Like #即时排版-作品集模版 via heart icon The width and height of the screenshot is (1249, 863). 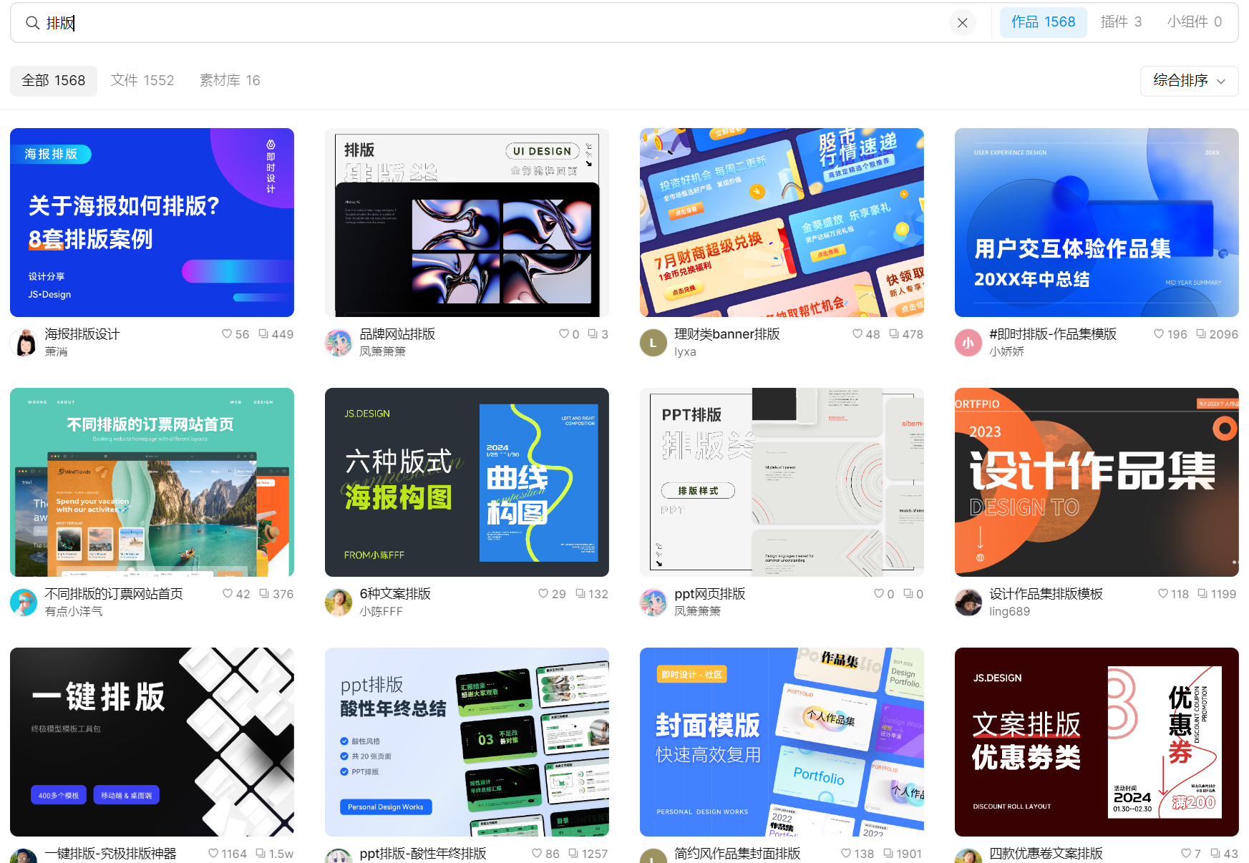[1159, 334]
